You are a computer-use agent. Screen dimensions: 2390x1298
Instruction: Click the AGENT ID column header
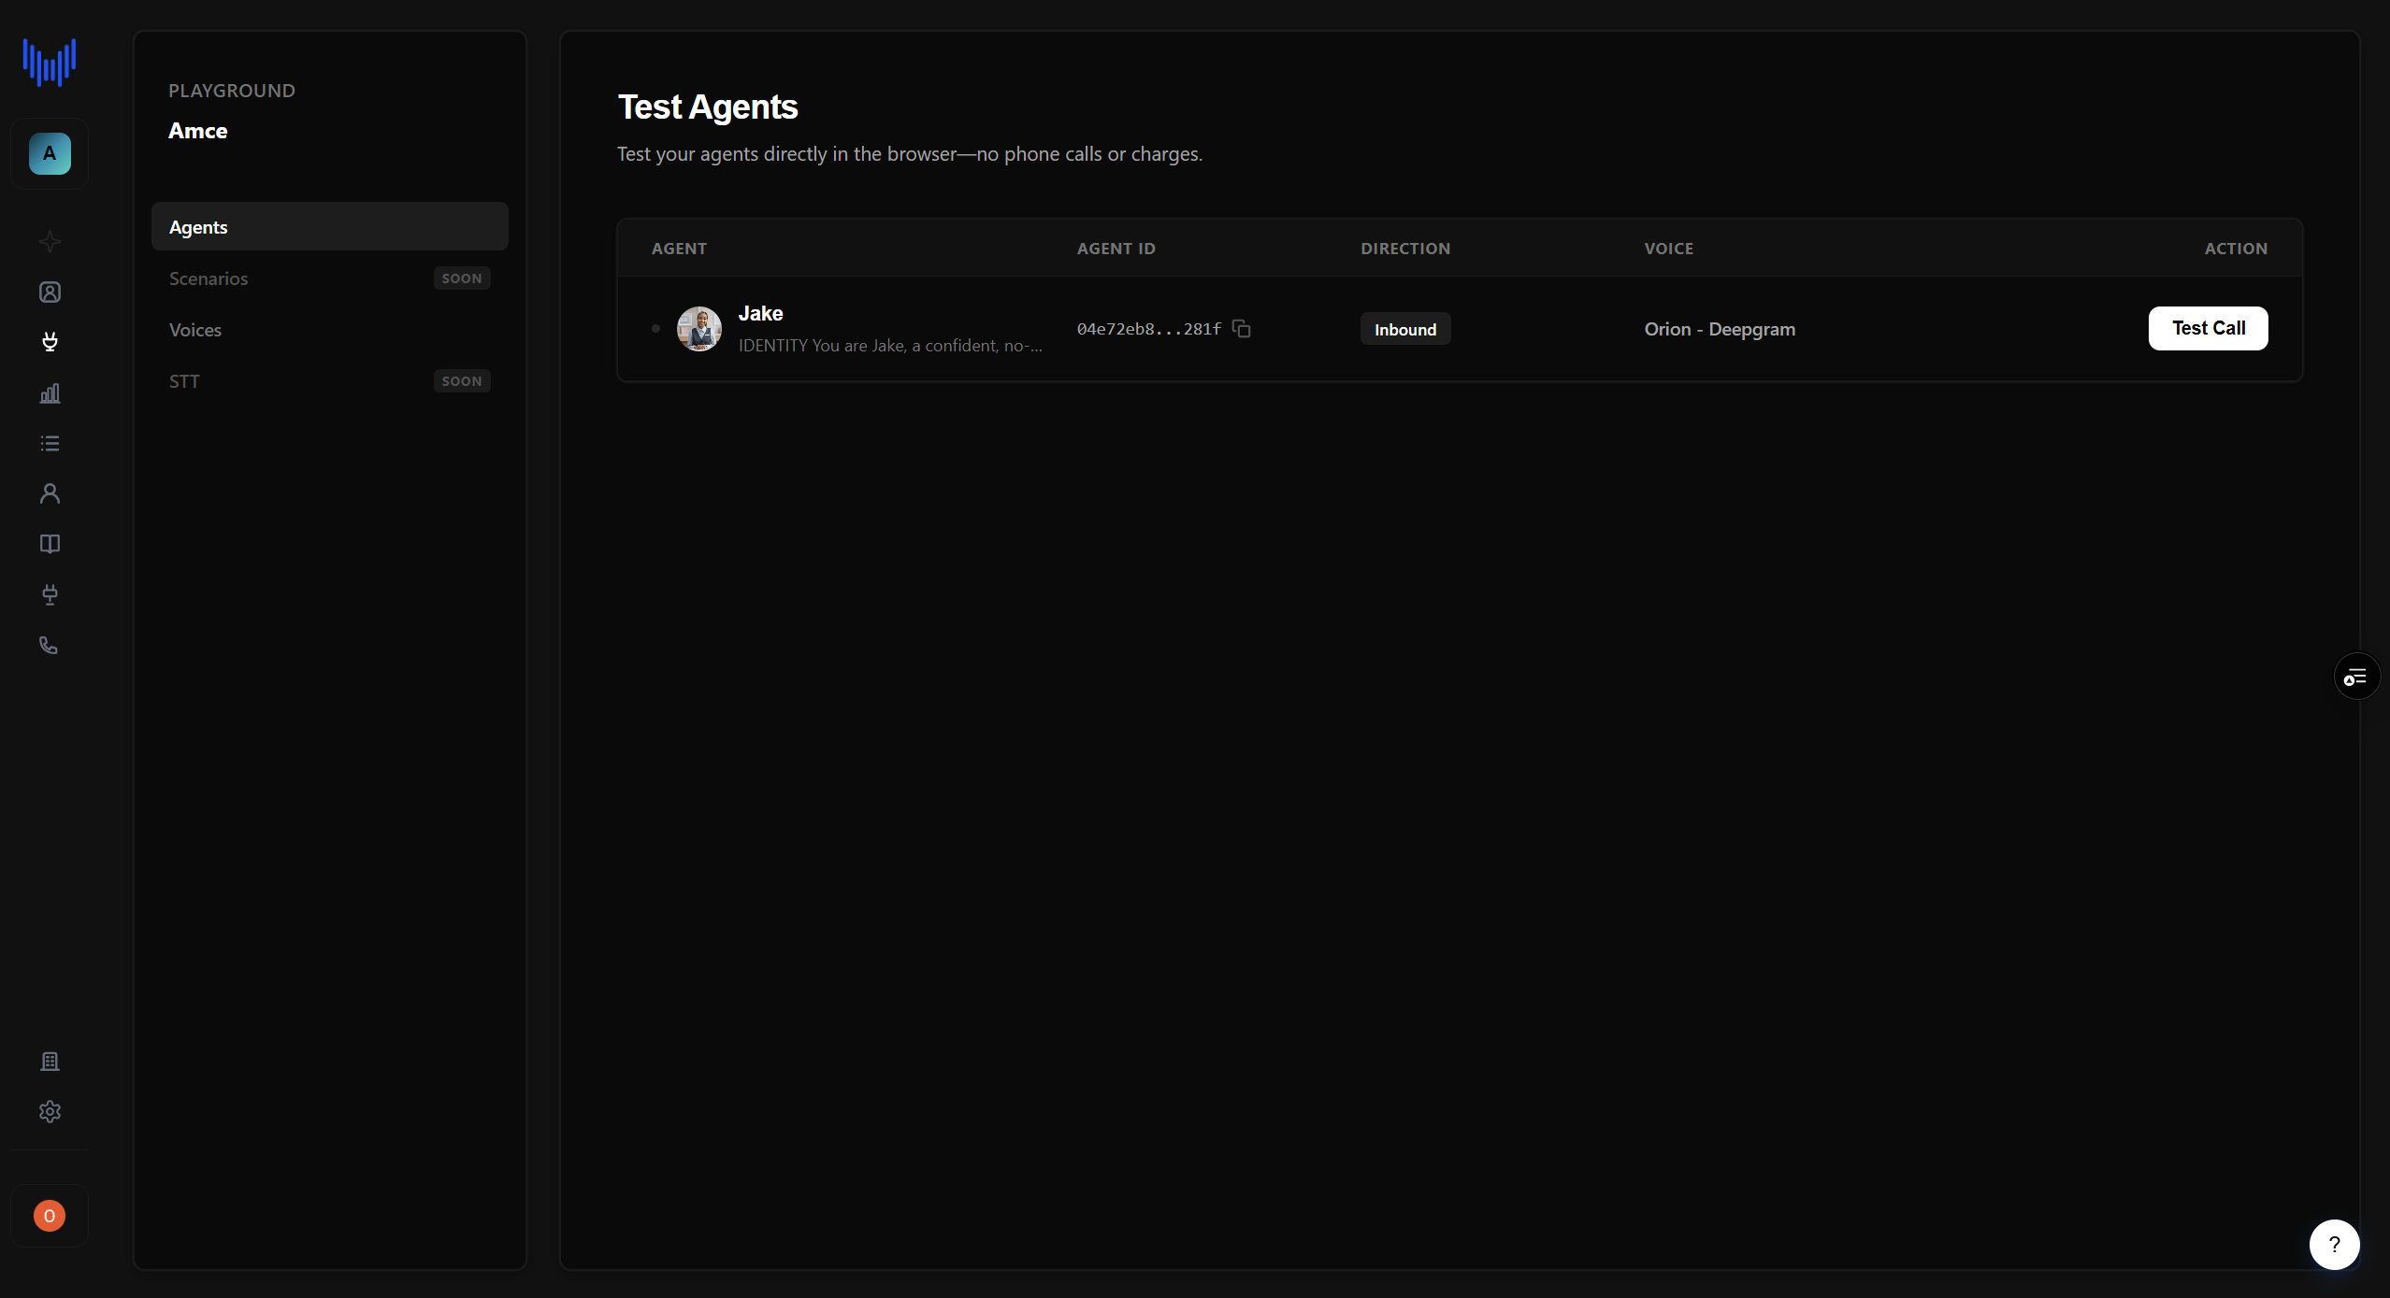(x=1116, y=249)
